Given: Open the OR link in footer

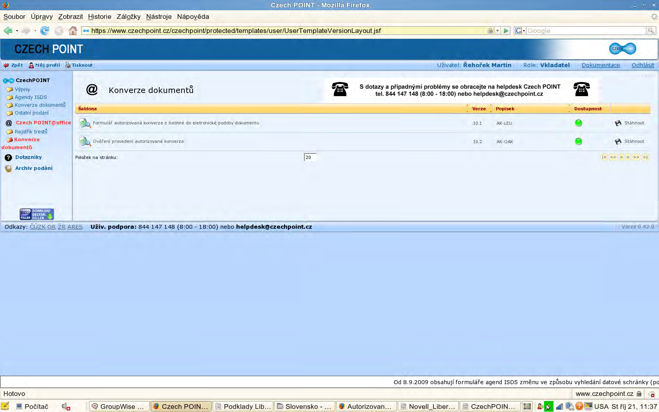Looking at the screenshot, I should coord(51,227).
